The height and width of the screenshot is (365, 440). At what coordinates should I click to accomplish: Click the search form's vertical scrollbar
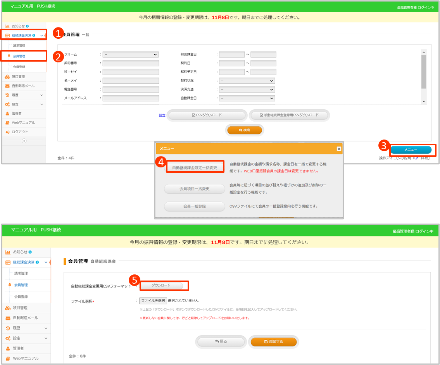(424, 72)
